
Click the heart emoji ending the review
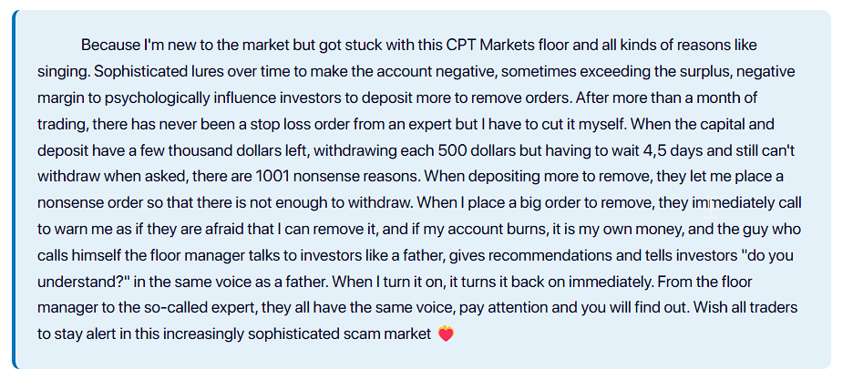(x=446, y=334)
